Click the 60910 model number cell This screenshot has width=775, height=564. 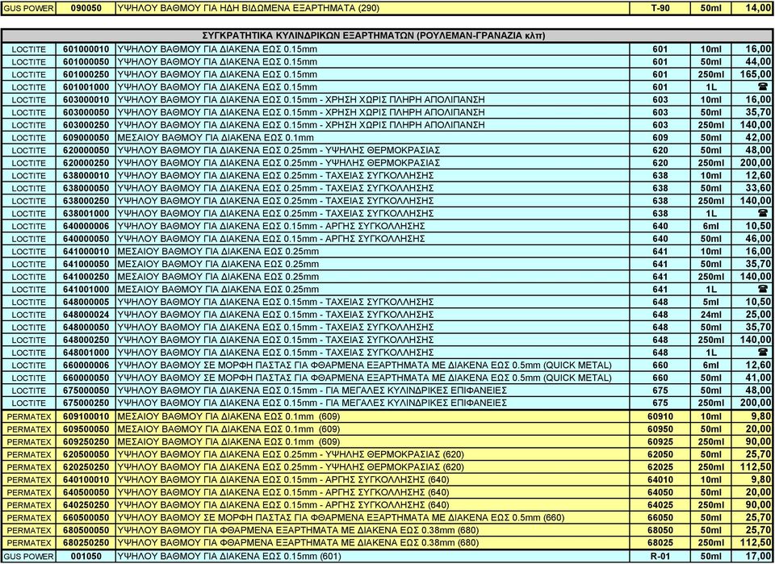point(660,417)
